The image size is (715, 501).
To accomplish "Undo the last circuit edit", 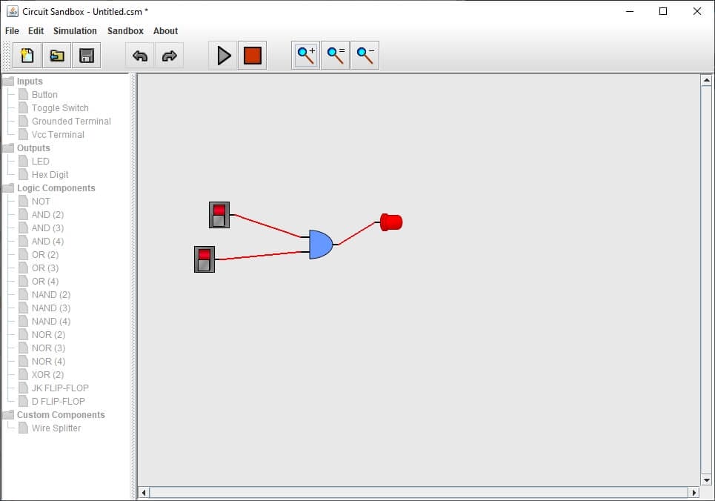I will pos(139,55).
